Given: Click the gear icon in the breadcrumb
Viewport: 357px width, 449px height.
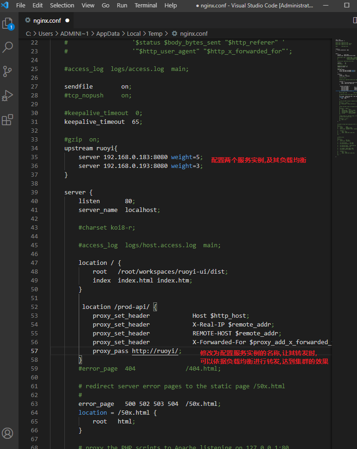Looking at the screenshot, I should pyautogui.click(x=175, y=33).
